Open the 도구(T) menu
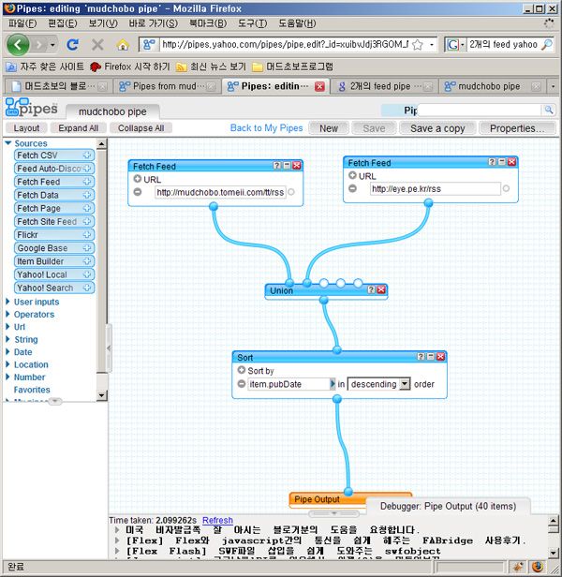Viewport: 562px width, 577px height. coord(253,23)
